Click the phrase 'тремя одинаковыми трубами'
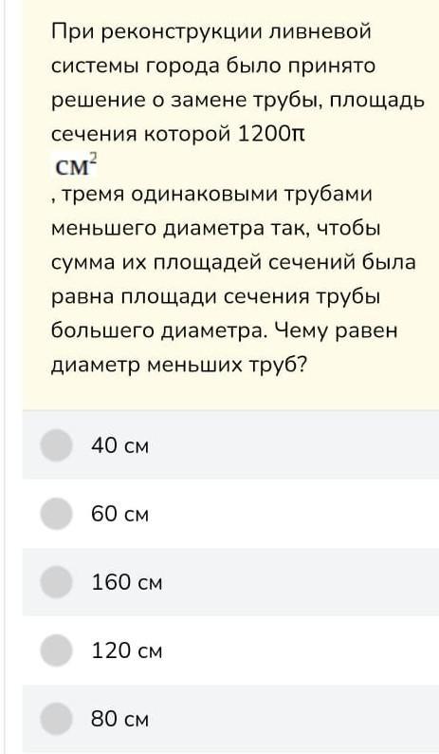Viewport: 439px width, 754px height. click(x=216, y=195)
